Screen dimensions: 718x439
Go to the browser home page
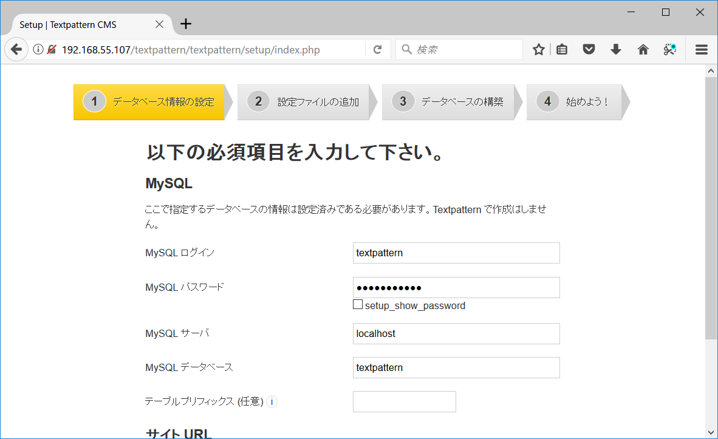[643, 49]
